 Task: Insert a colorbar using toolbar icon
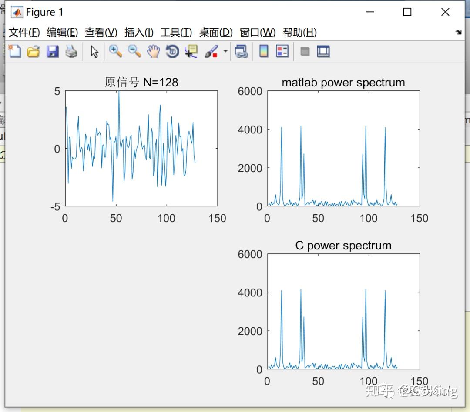click(264, 51)
